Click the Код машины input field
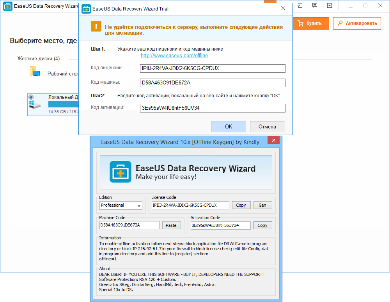Screen dimensions: 390x302 [x=213, y=83]
